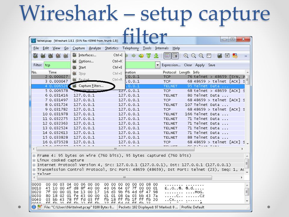Expand Transmission Control Protocol node
The image size is (289, 217).
tap(34, 170)
